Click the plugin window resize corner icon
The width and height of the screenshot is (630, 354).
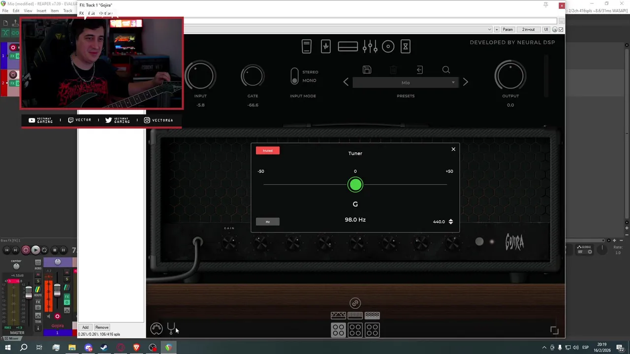[x=554, y=330]
